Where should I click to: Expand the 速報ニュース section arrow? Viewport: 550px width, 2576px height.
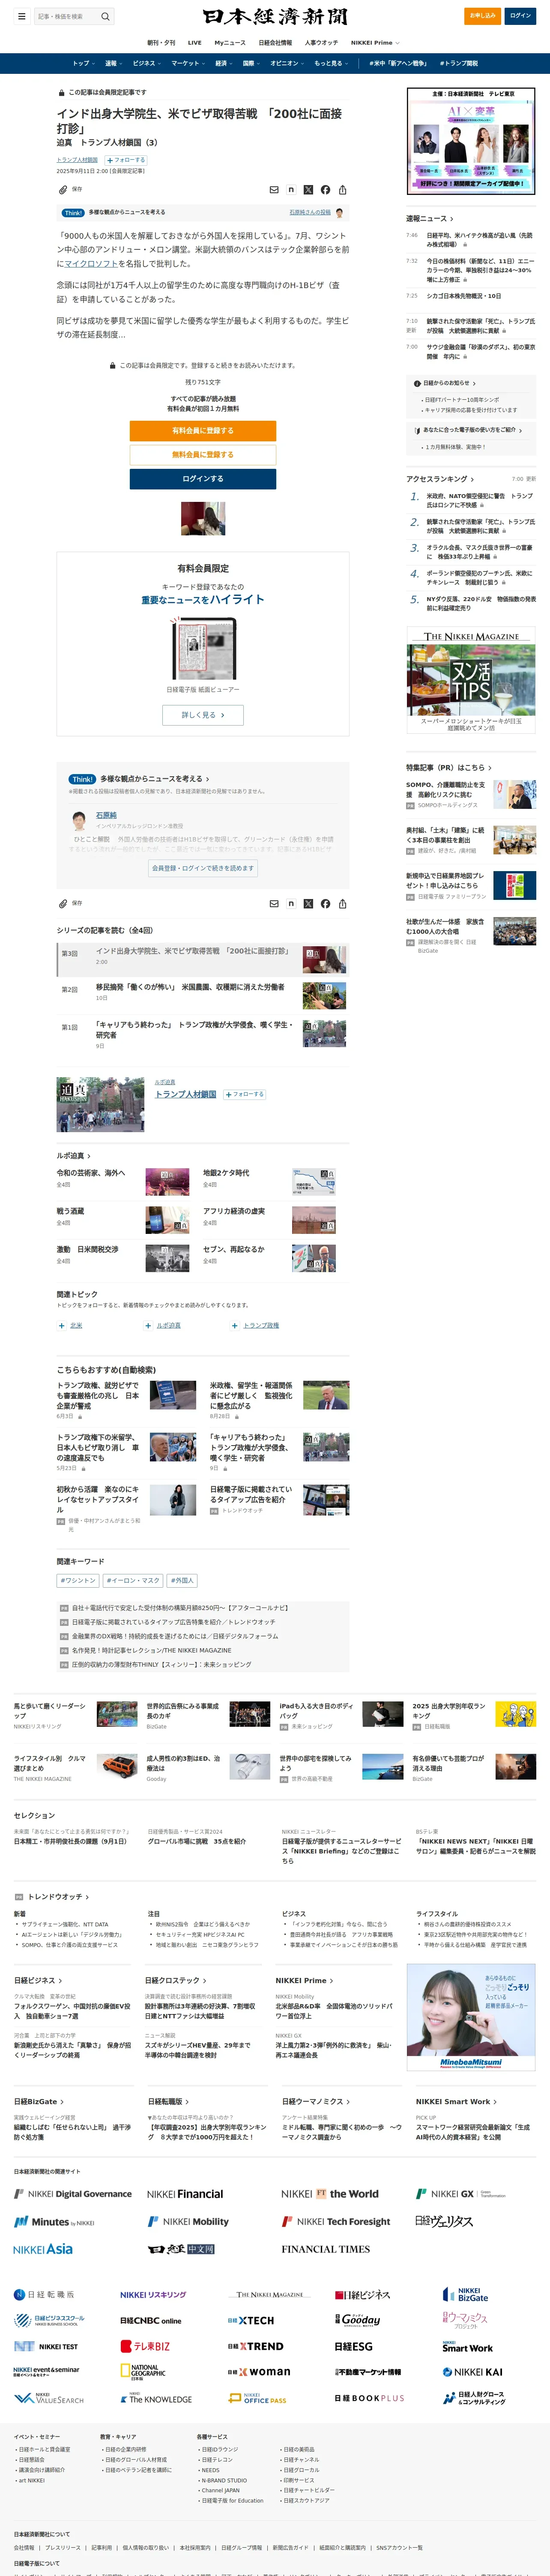click(x=451, y=218)
